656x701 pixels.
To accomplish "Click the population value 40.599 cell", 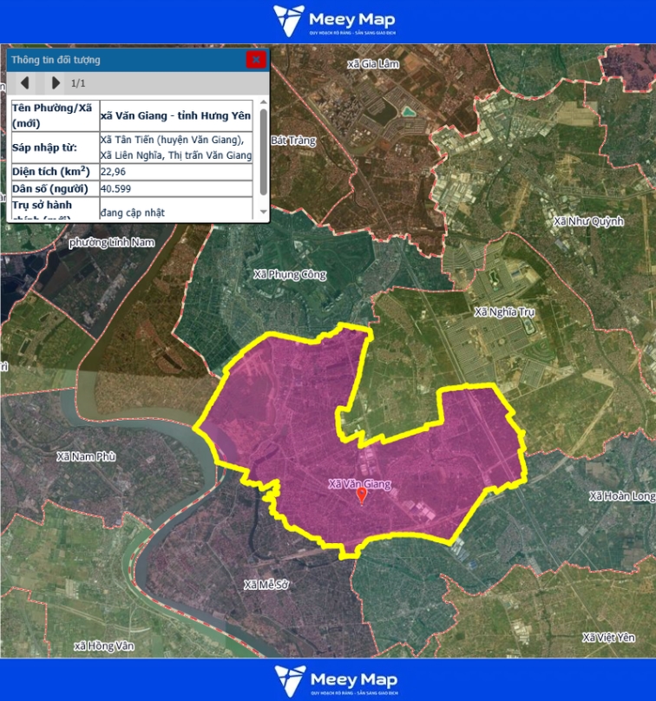I will tap(175, 188).
